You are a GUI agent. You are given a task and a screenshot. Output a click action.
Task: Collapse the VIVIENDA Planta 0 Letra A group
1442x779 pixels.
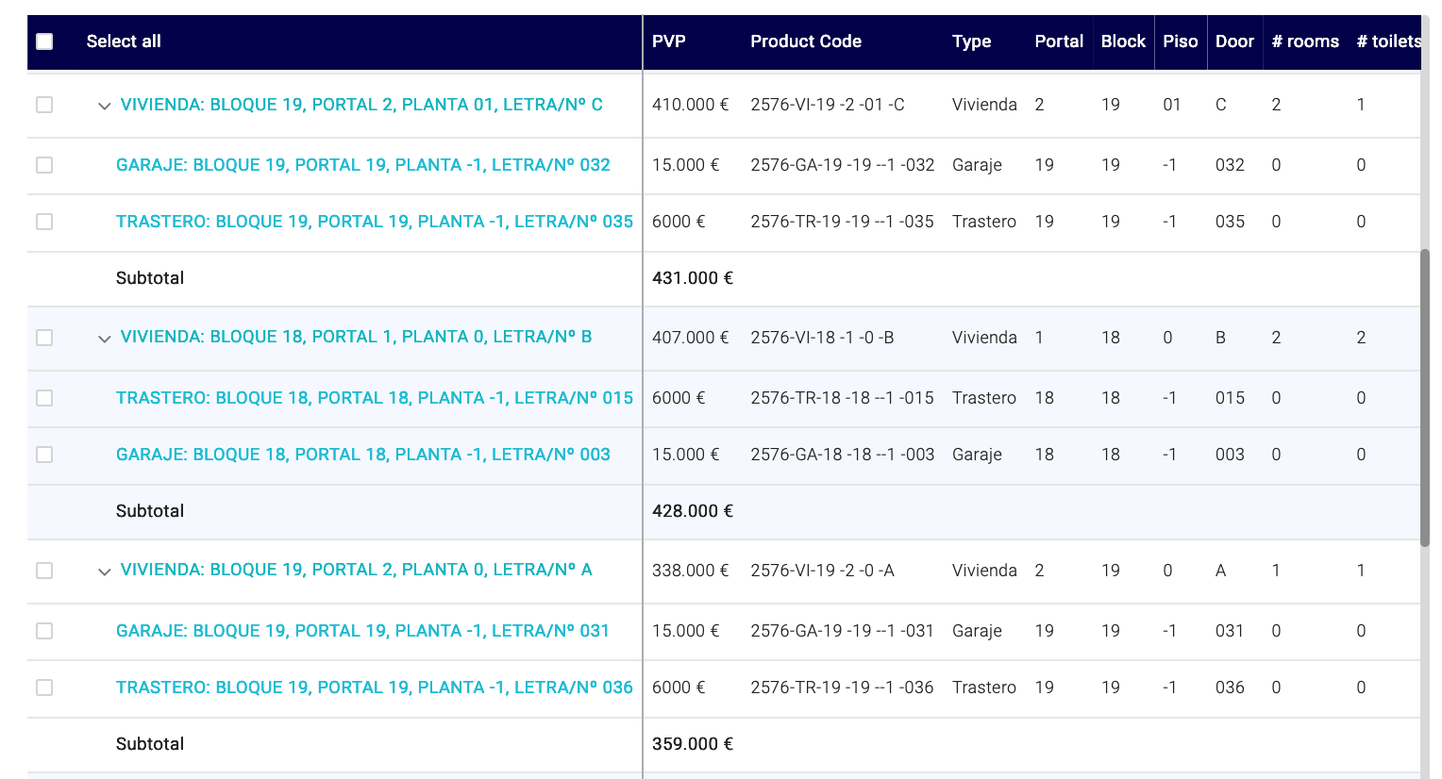[105, 572]
